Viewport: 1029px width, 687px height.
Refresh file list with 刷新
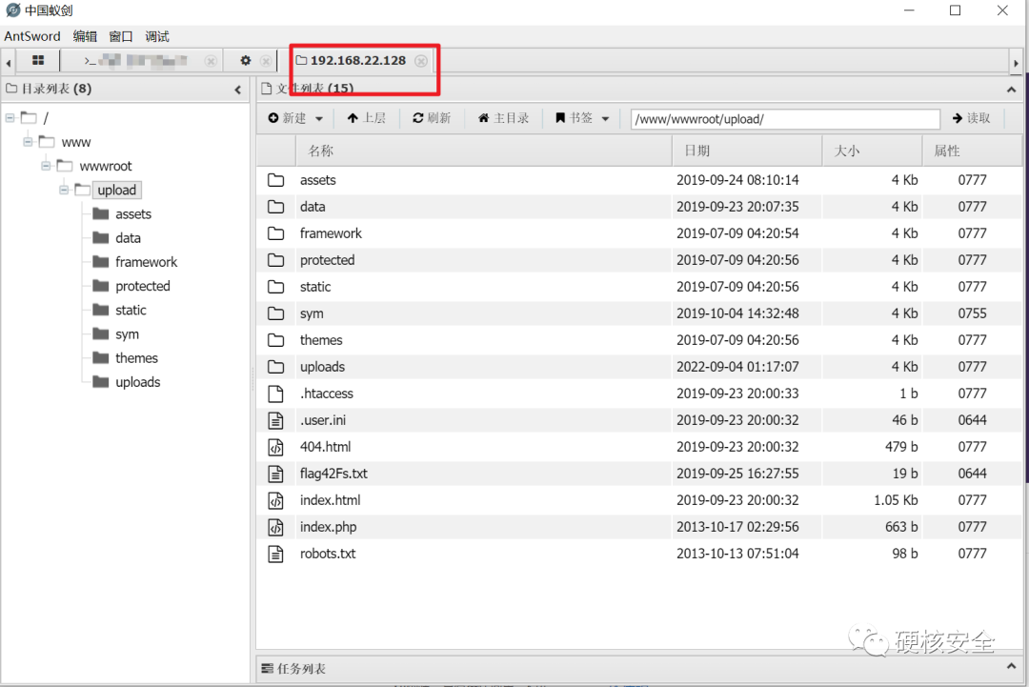pyautogui.click(x=432, y=118)
